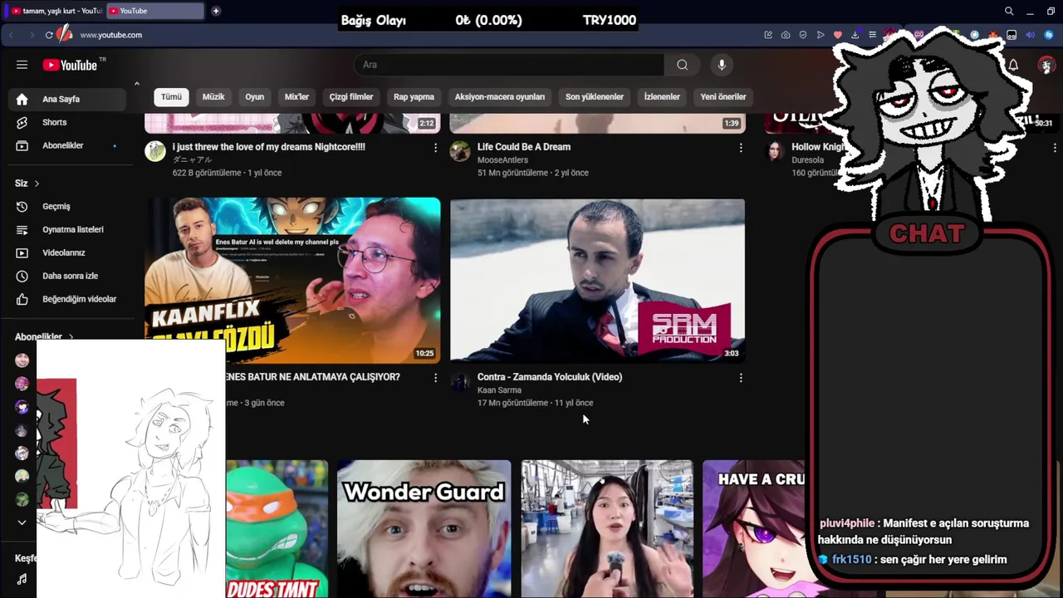
Task: Show more subscriptions with down chevron
Action: (22, 522)
